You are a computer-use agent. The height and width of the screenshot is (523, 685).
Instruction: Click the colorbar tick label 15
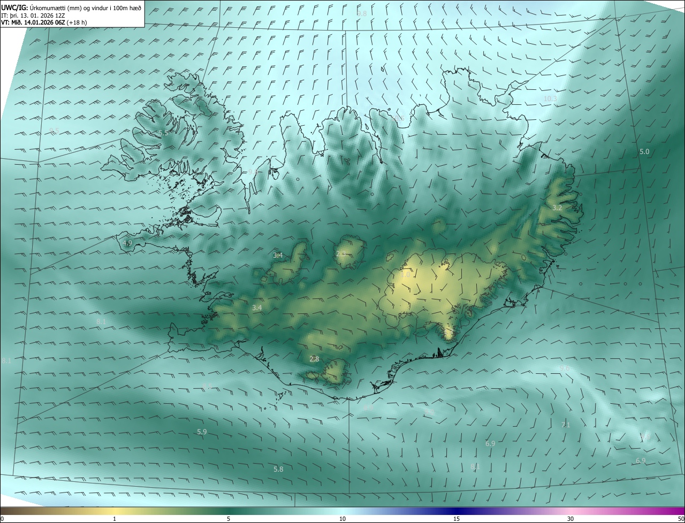point(456,519)
